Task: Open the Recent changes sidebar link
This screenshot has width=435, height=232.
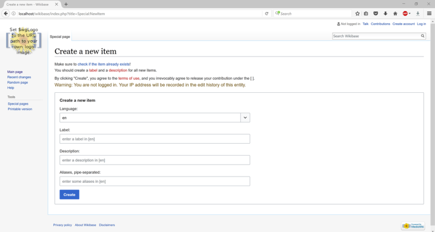Action: pyautogui.click(x=19, y=77)
